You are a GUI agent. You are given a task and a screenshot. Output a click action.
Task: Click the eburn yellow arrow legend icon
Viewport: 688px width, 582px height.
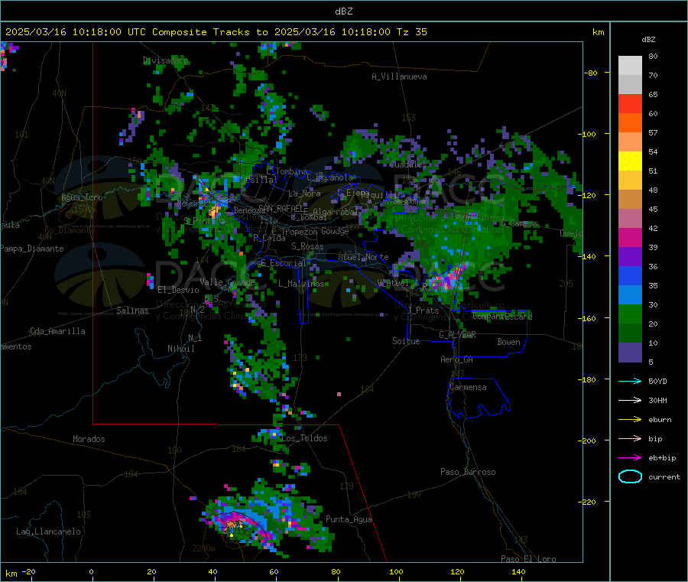(630, 420)
